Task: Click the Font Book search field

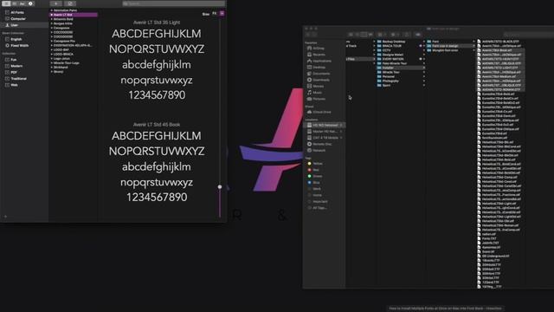Action: [173, 3]
